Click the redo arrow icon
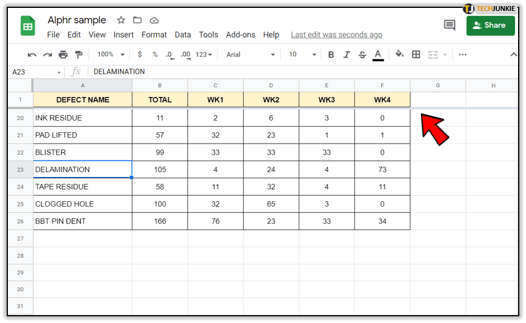 pos(48,55)
